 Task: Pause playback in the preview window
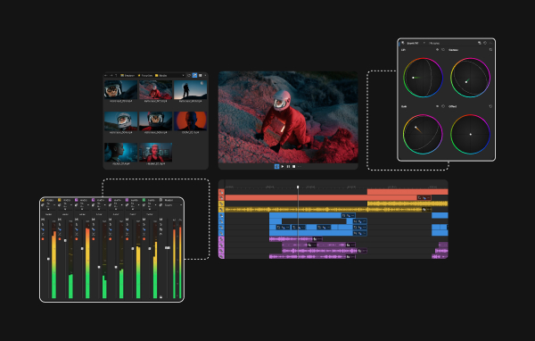288,166
